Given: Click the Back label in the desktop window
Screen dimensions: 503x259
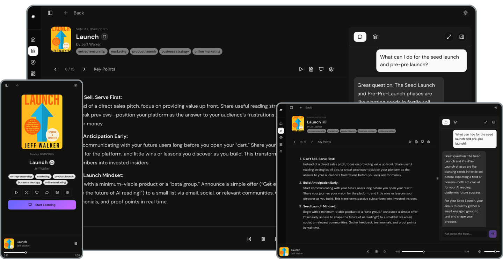Looking at the screenshot, I should pos(79,13).
